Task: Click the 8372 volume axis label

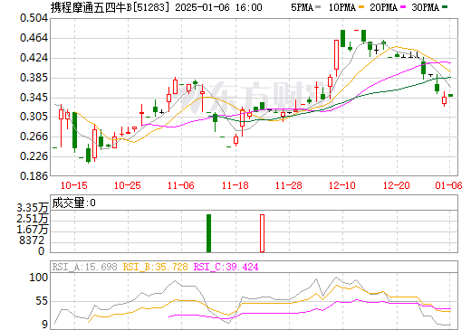Action: (32, 240)
